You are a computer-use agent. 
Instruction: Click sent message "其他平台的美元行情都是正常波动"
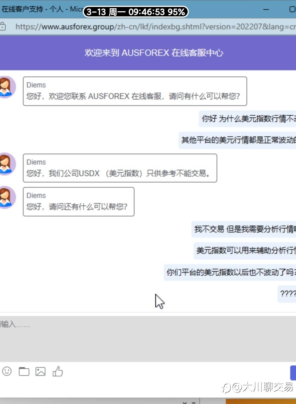237,140
